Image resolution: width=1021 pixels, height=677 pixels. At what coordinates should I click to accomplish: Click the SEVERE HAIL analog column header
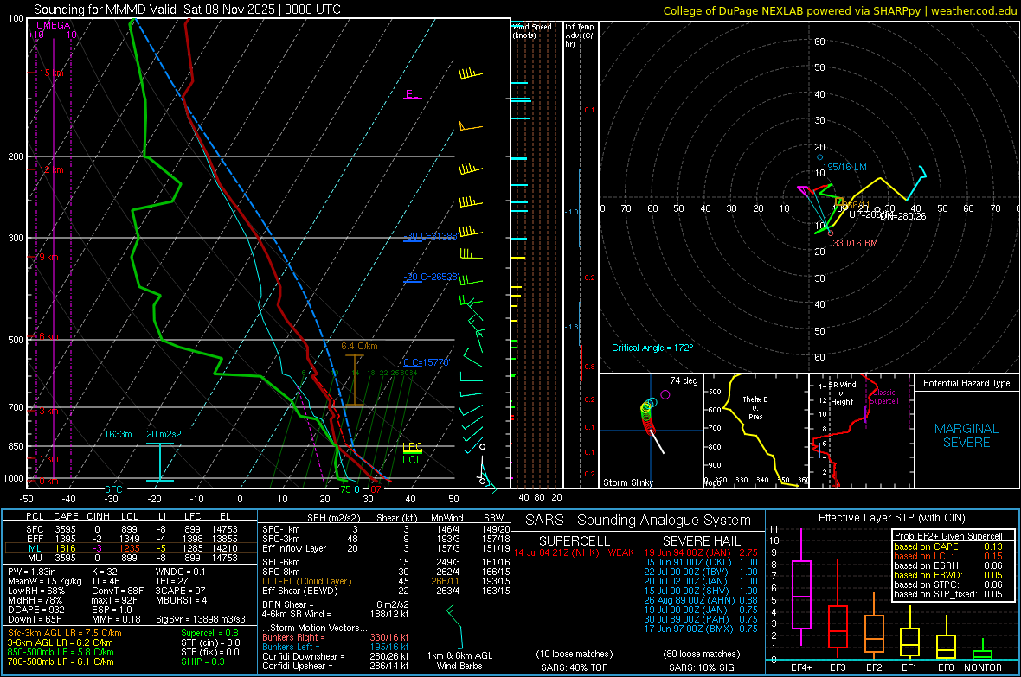click(x=701, y=541)
